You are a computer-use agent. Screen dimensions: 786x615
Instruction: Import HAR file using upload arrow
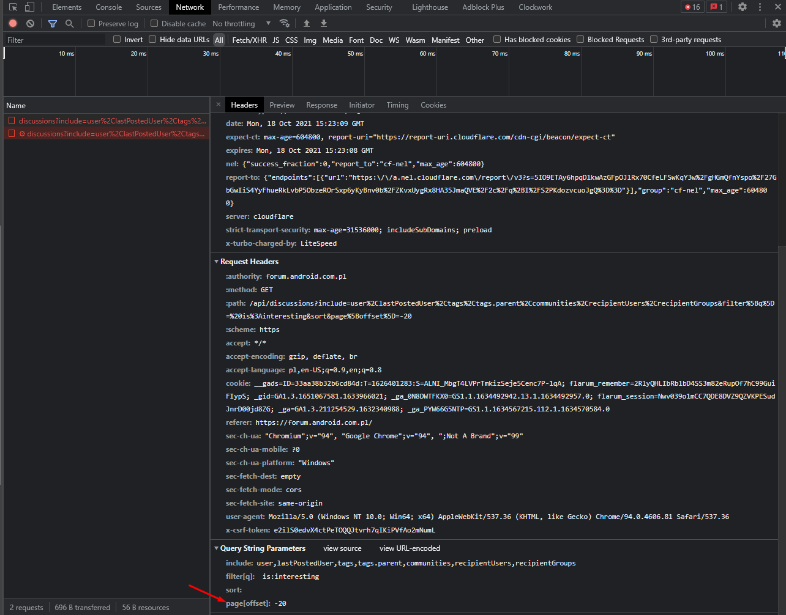tap(307, 23)
